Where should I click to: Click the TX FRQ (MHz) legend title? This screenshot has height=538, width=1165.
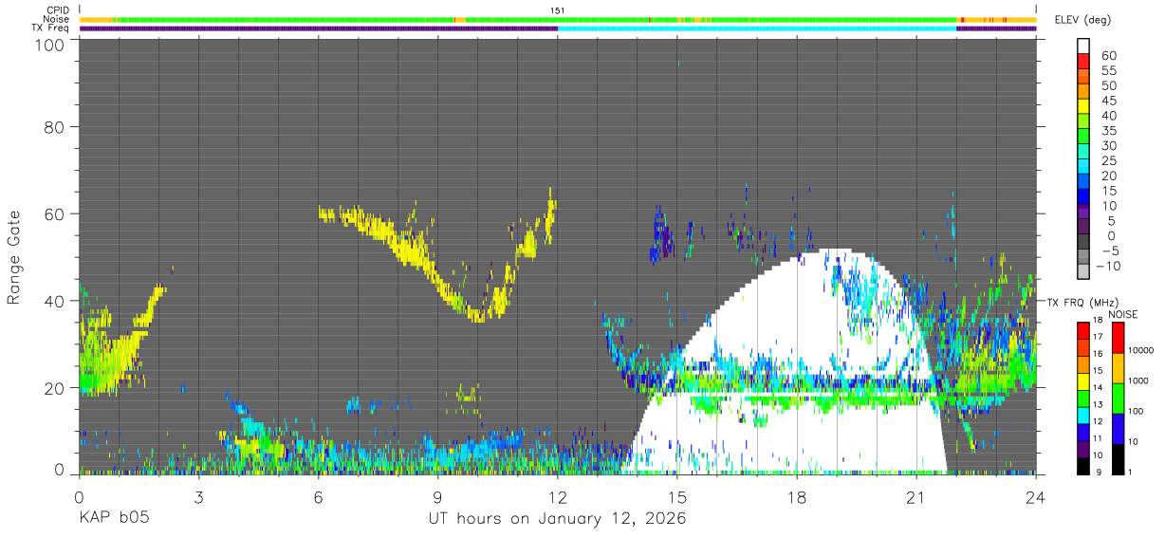coord(1081,303)
